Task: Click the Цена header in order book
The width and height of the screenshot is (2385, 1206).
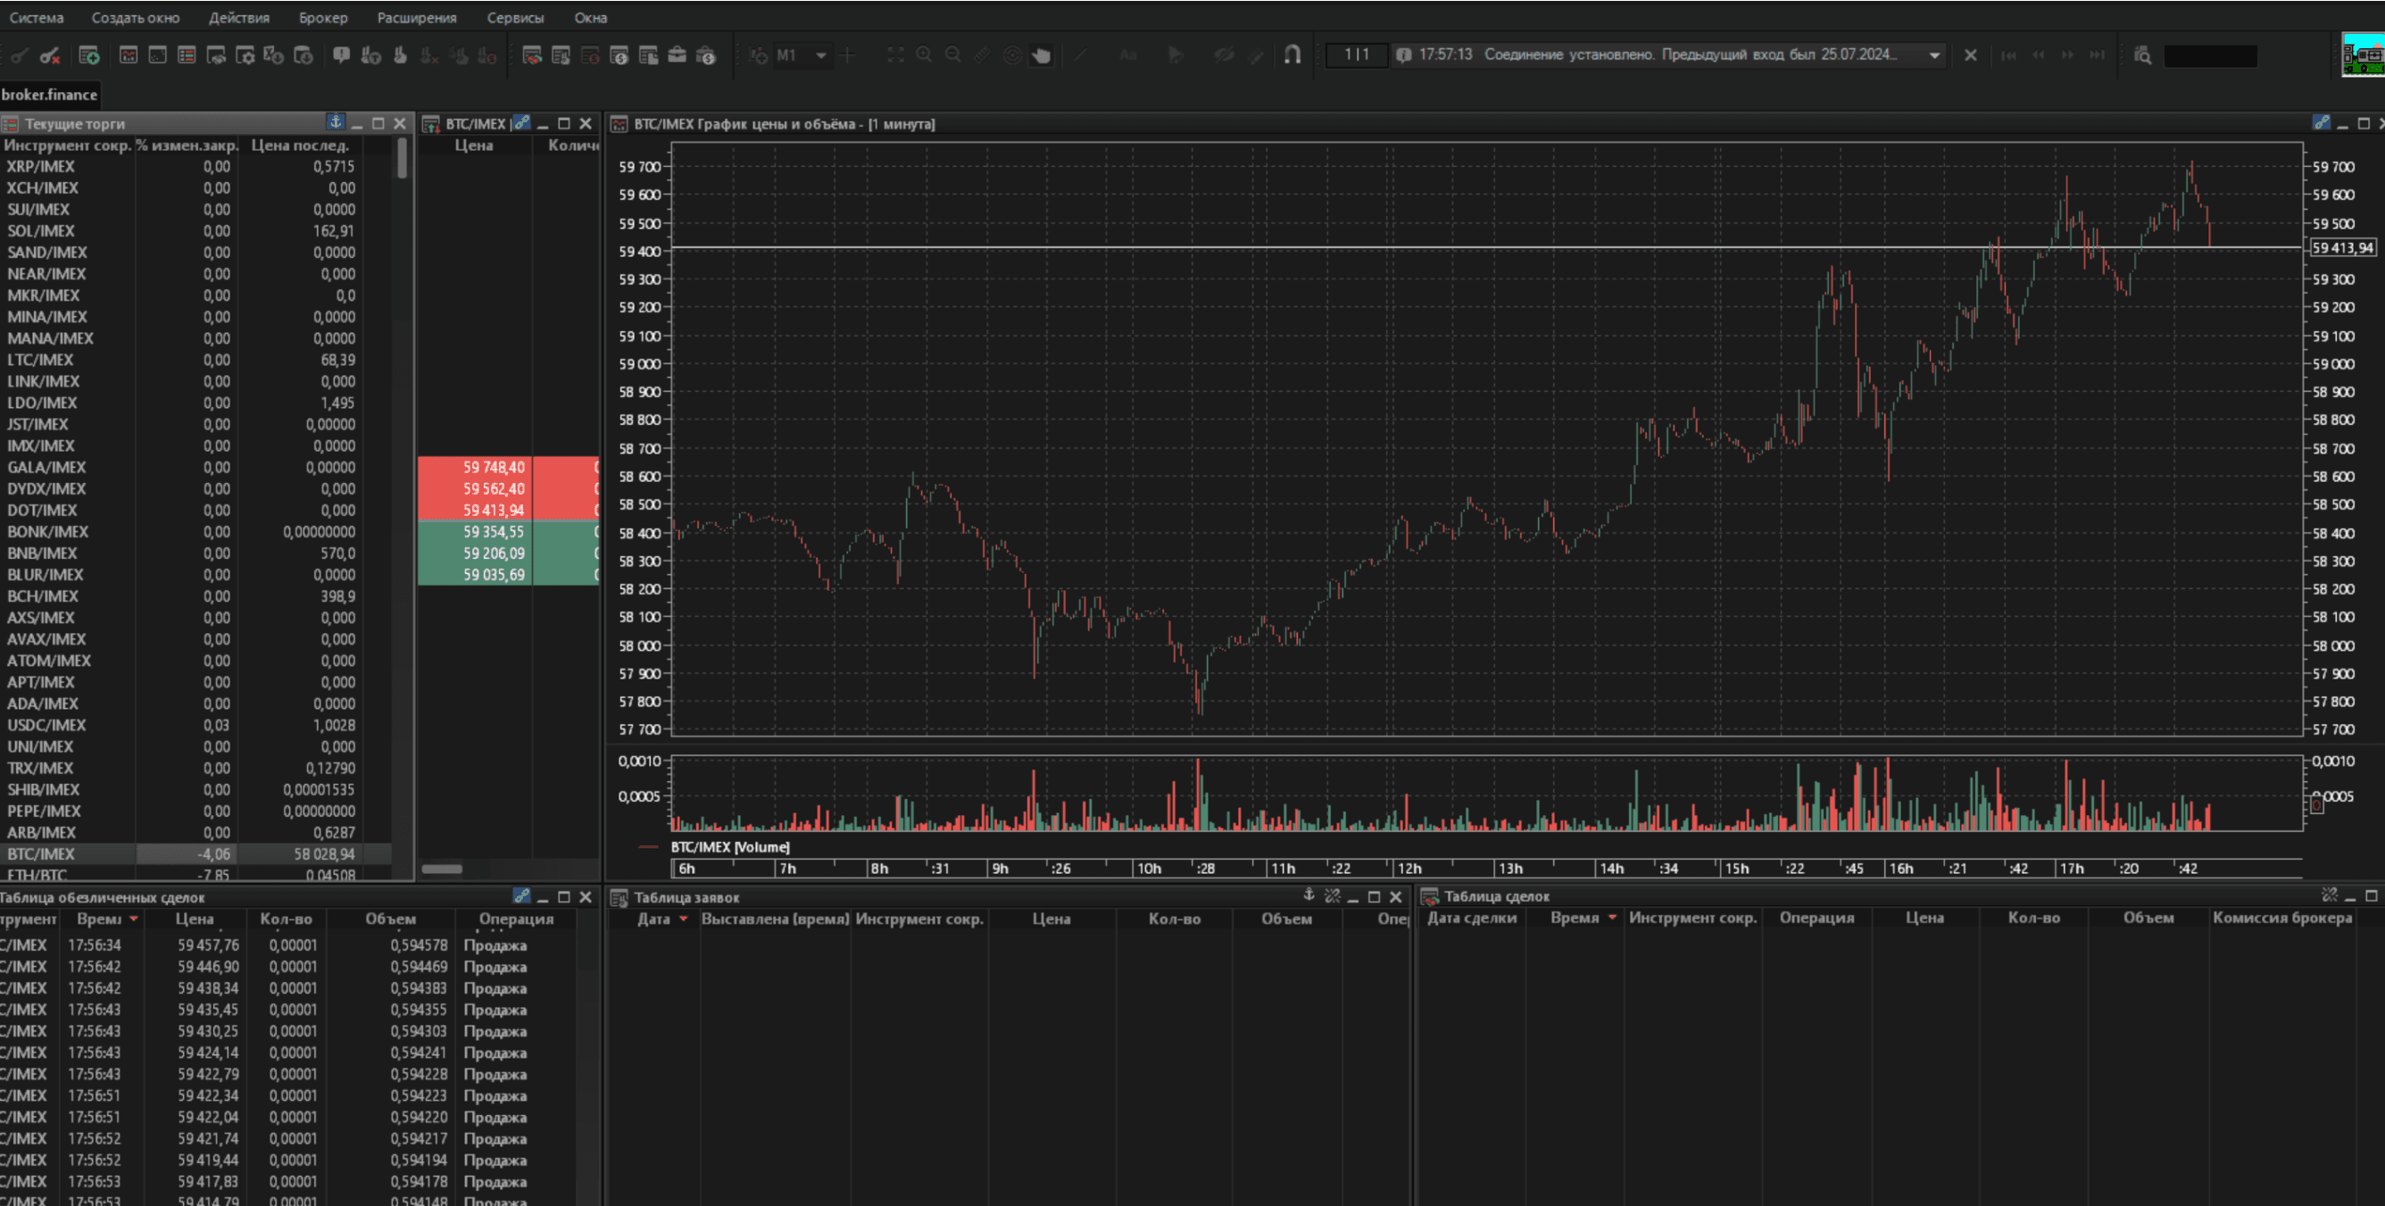Action: click(x=474, y=146)
